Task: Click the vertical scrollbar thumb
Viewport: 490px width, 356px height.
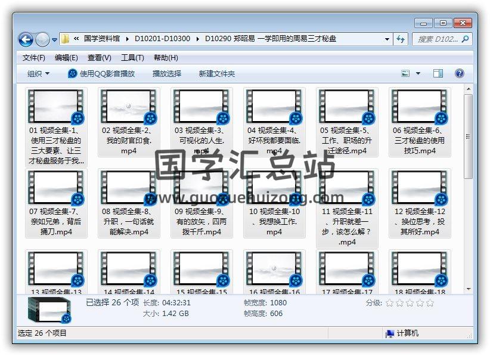Action: 468,137
